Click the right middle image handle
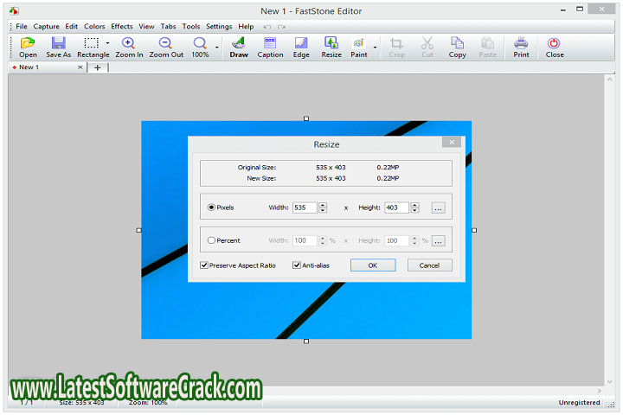Screen dimensions: 623x415 [474, 230]
